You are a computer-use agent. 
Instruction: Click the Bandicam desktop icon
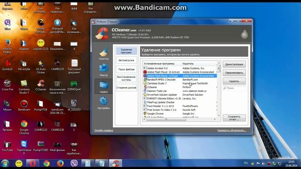pyautogui.click(x=24, y=106)
